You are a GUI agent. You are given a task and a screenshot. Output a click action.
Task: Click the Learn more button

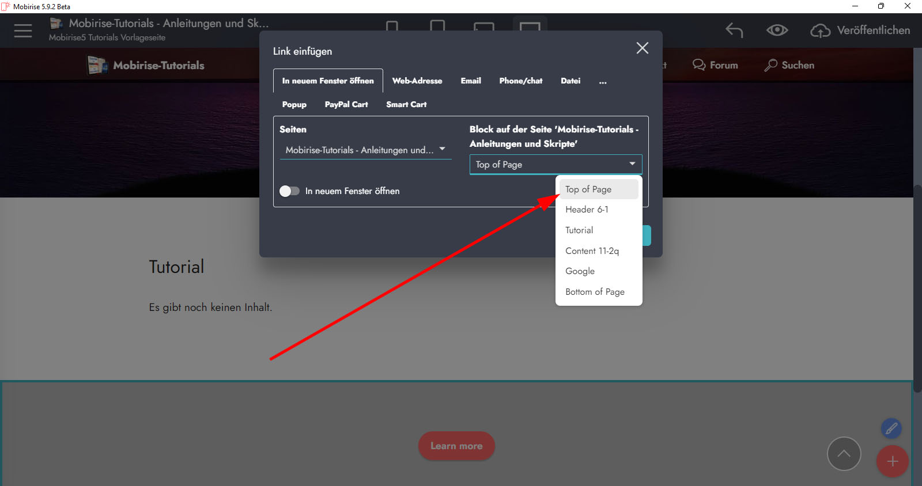pos(456,446)
